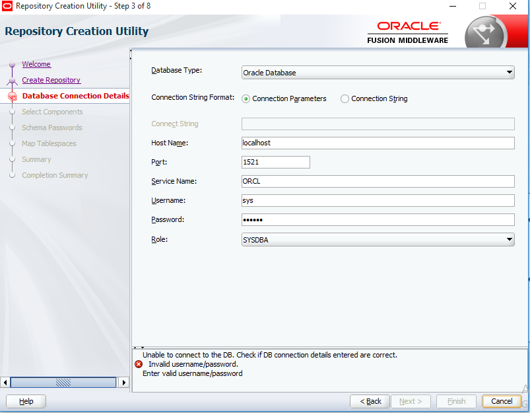This screenshot has width=530, height=413.
Task: Click the red error icon in messages
Action: (x=138, y=364)
